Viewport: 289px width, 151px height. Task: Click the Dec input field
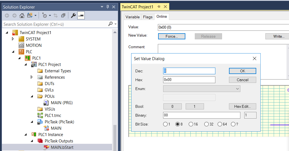point(189,71)
